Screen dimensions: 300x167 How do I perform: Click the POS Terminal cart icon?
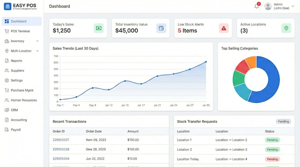point(7,31)
